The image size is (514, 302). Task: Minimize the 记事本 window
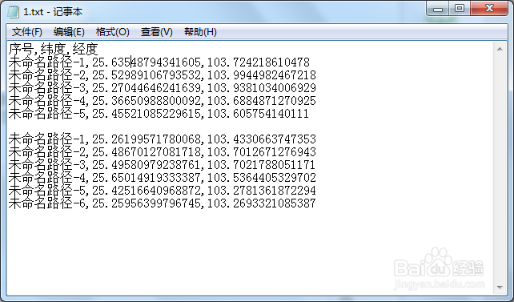438,9
